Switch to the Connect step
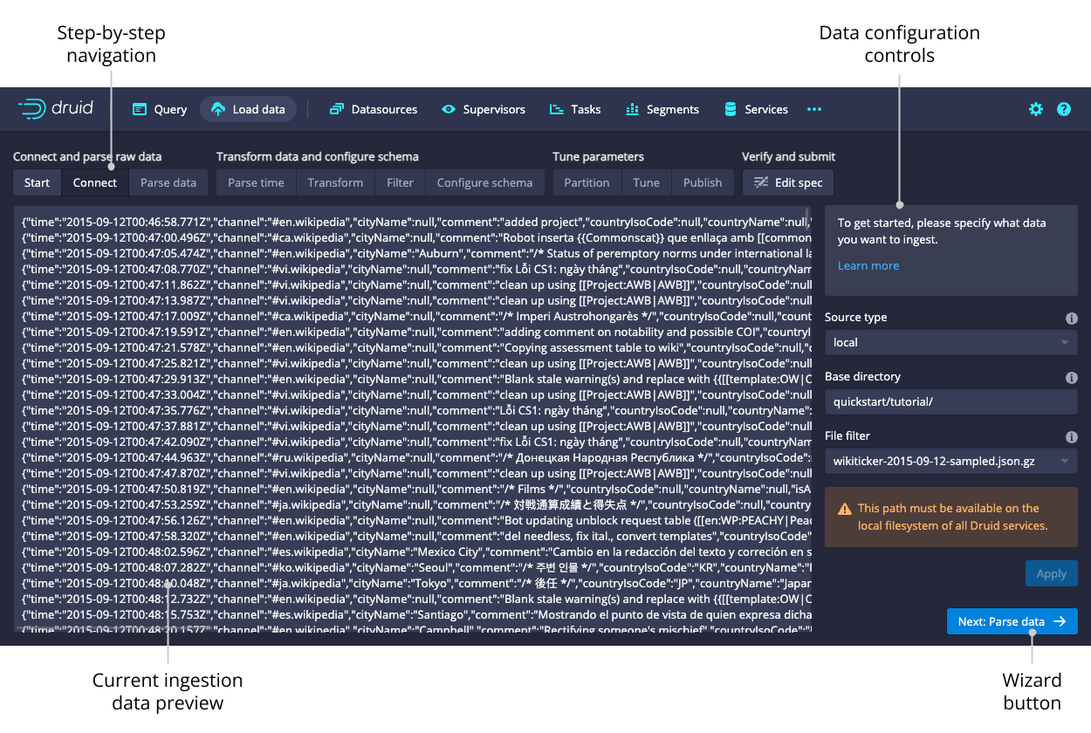1091x733 pixels. point(94,182)
